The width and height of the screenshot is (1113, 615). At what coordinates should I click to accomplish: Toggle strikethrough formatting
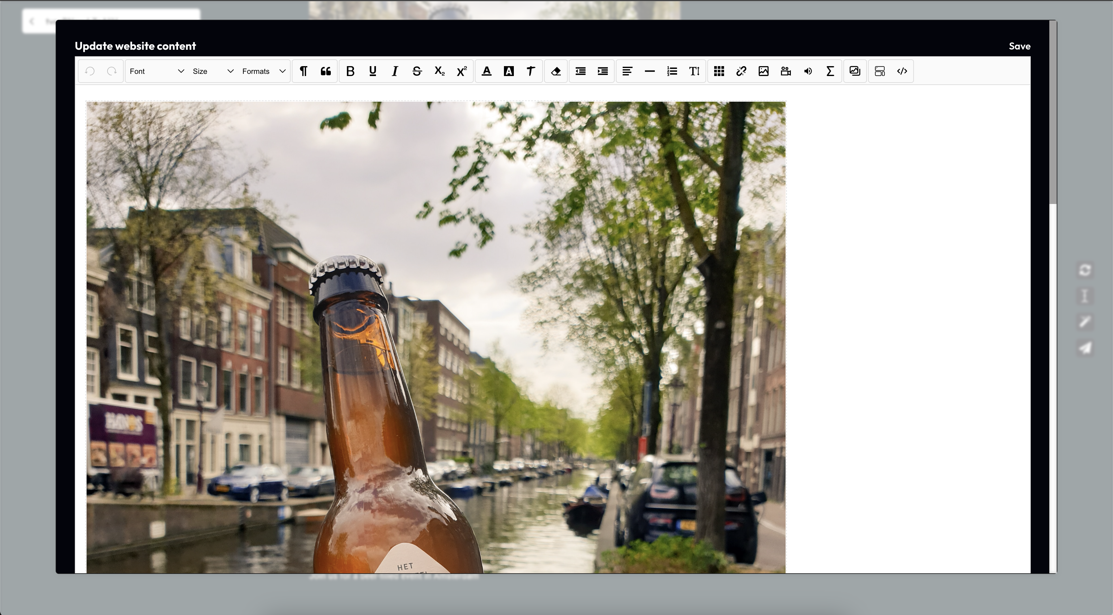pyautogui.click(x=417, y=71)
